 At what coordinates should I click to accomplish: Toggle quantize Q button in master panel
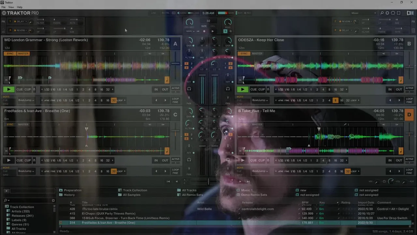[231, 31]
